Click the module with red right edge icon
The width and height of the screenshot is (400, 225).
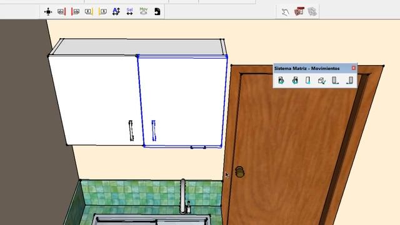click(x=62, y=11)
